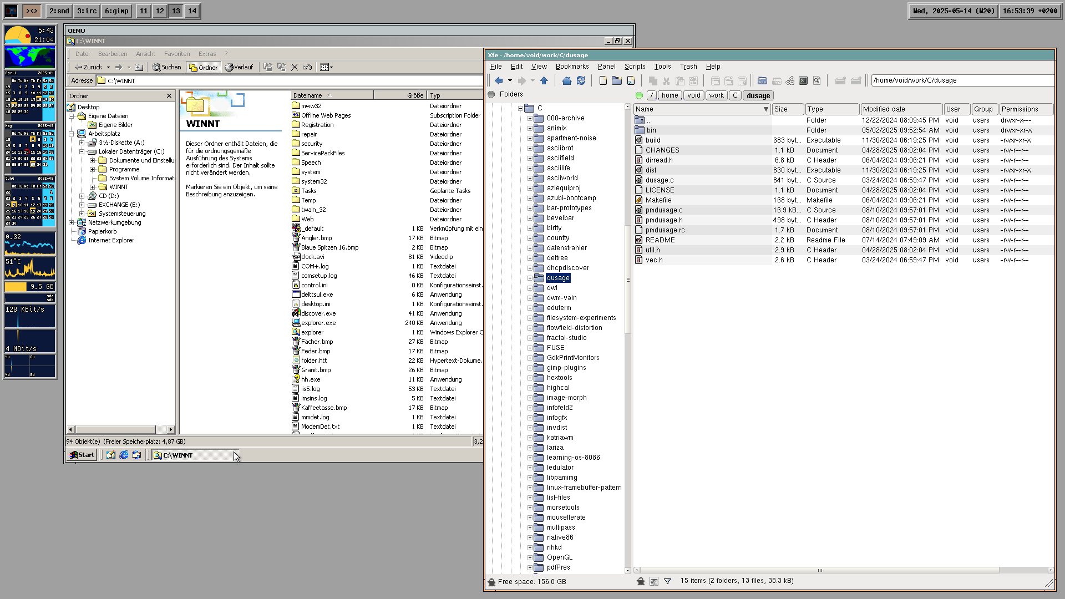Click Suchen search button in Explorer

click(167, 68)
